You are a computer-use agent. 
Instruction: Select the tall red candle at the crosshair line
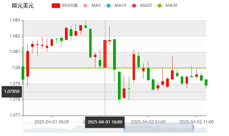[x=105, y=54]
